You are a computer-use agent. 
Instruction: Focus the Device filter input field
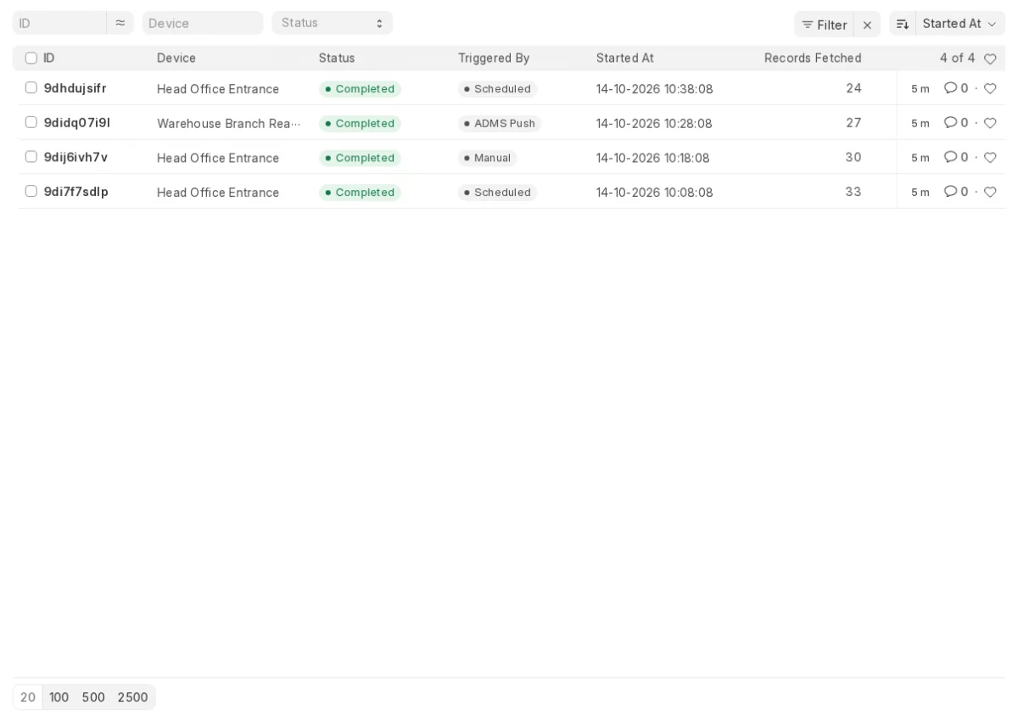point(203,23)
